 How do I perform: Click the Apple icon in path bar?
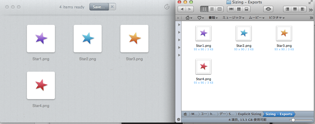click(185, 114)
